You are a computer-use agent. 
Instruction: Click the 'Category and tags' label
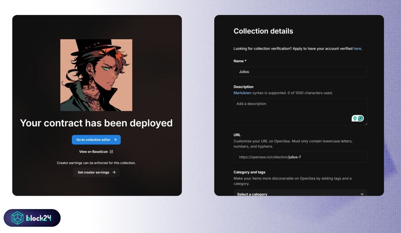point(250,172)
